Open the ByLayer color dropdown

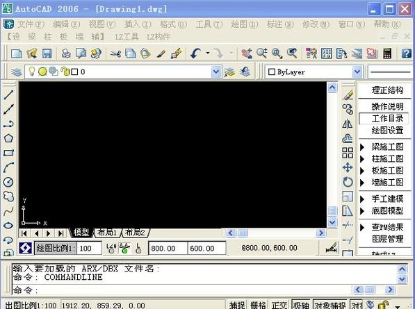(x=357, y=72)
